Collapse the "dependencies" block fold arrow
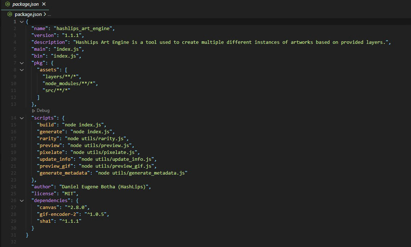Viewport: 411px width, 247px height. [22, 201]
